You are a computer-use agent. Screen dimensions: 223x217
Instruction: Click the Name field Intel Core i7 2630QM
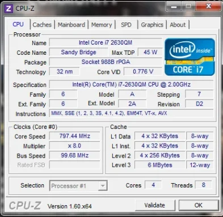point(106,42)
